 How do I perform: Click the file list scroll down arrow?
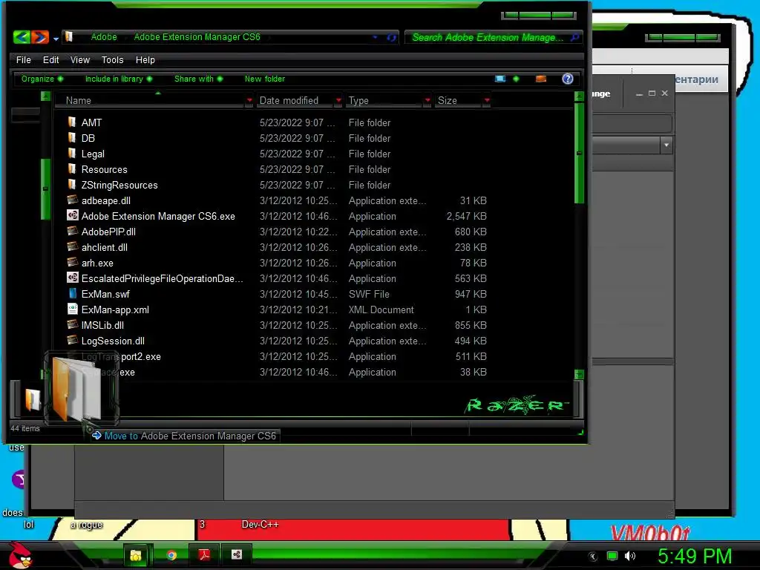pos(579,374)
